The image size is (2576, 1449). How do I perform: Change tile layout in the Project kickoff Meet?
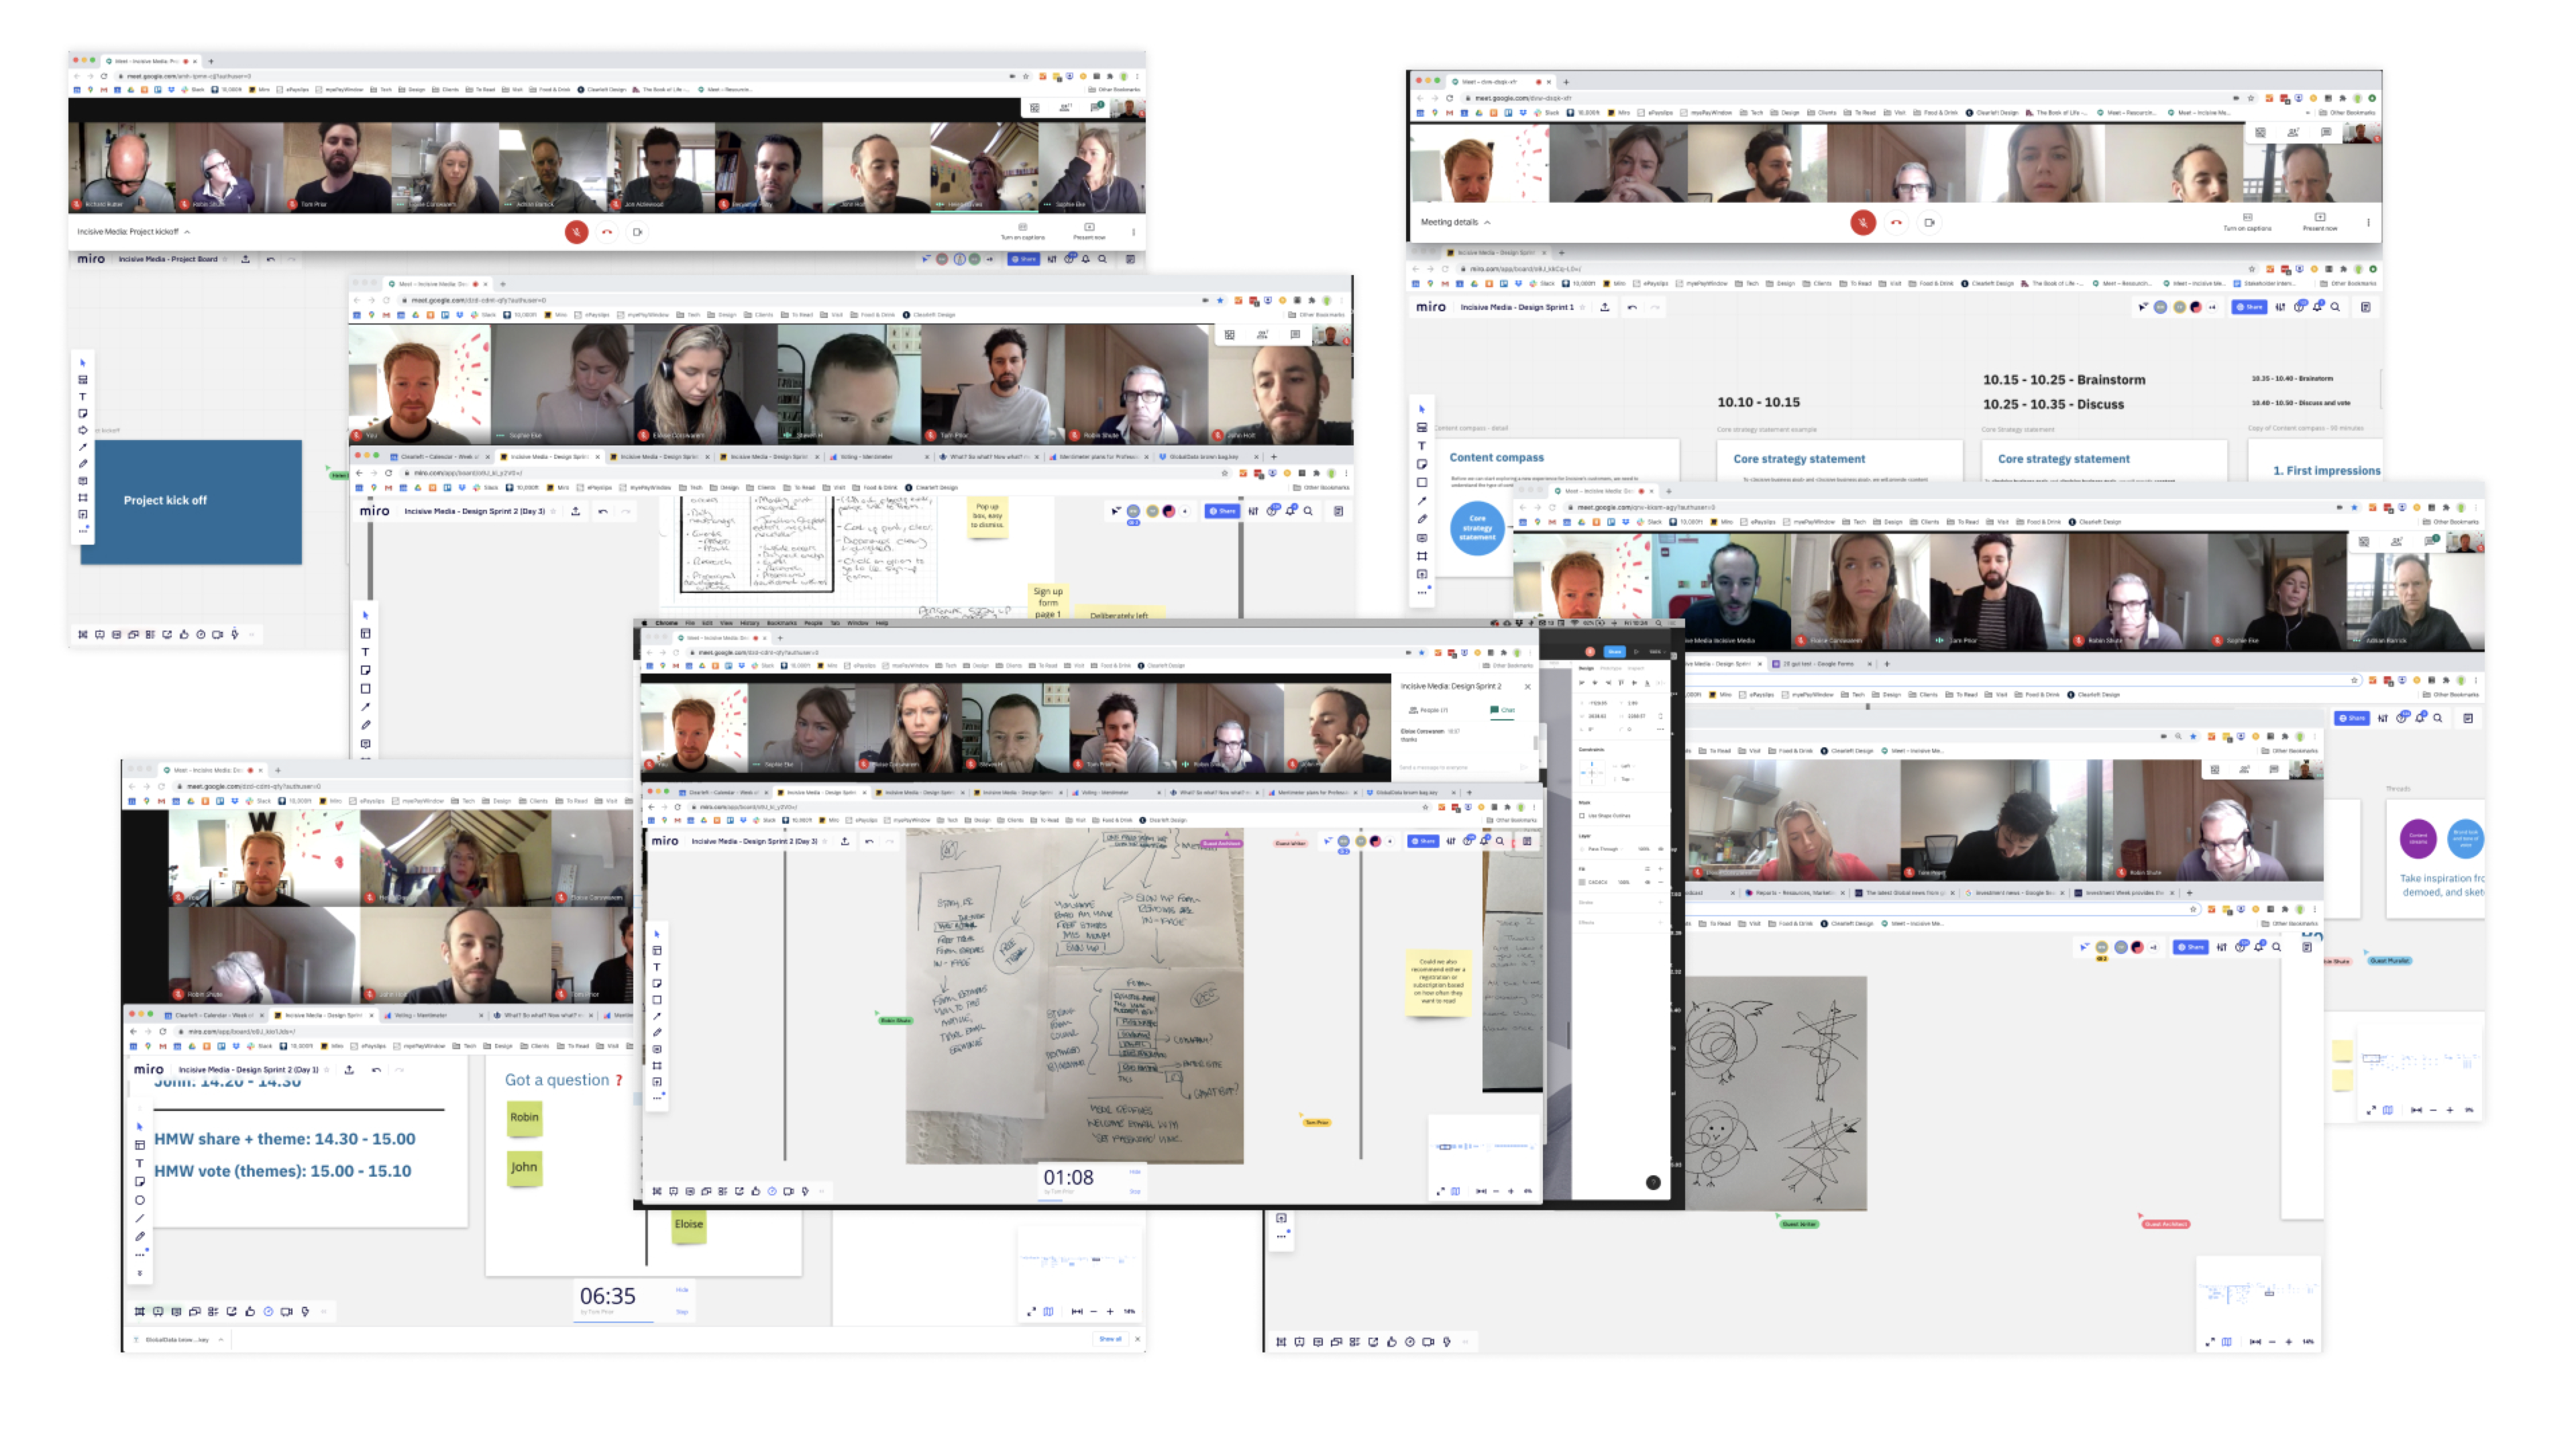pyautogui.click(x=1035, y=107)
